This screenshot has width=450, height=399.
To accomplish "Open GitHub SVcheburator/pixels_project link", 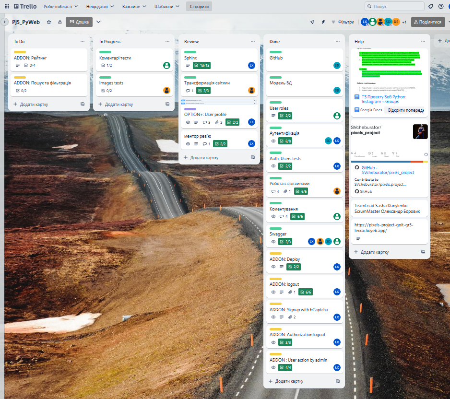I will tap(388, 170).
